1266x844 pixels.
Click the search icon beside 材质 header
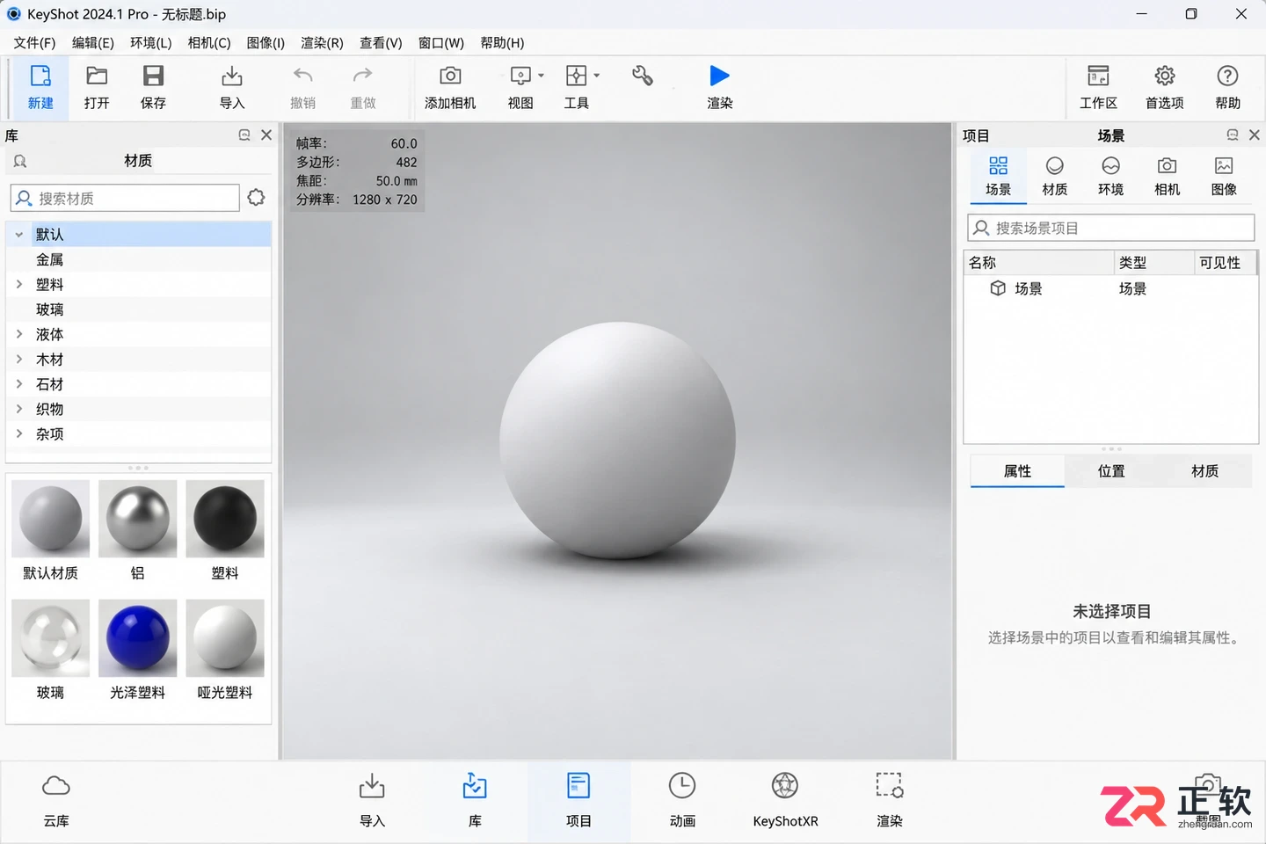coord(20,161)
